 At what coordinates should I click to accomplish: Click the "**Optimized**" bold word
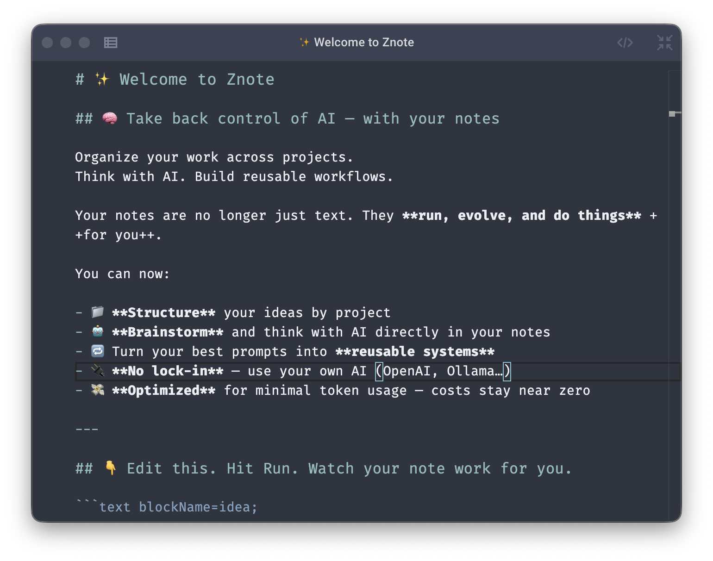click(164, 391)
